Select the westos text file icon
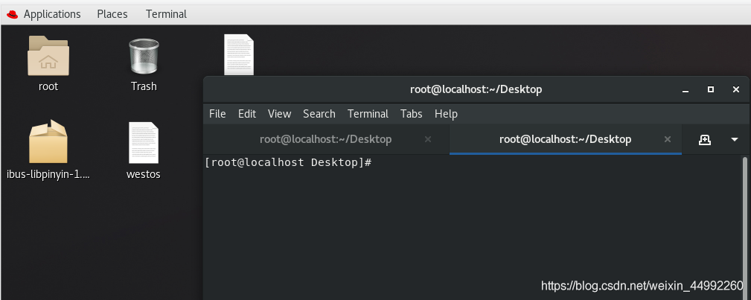751x300 pixels. point(143,143)
